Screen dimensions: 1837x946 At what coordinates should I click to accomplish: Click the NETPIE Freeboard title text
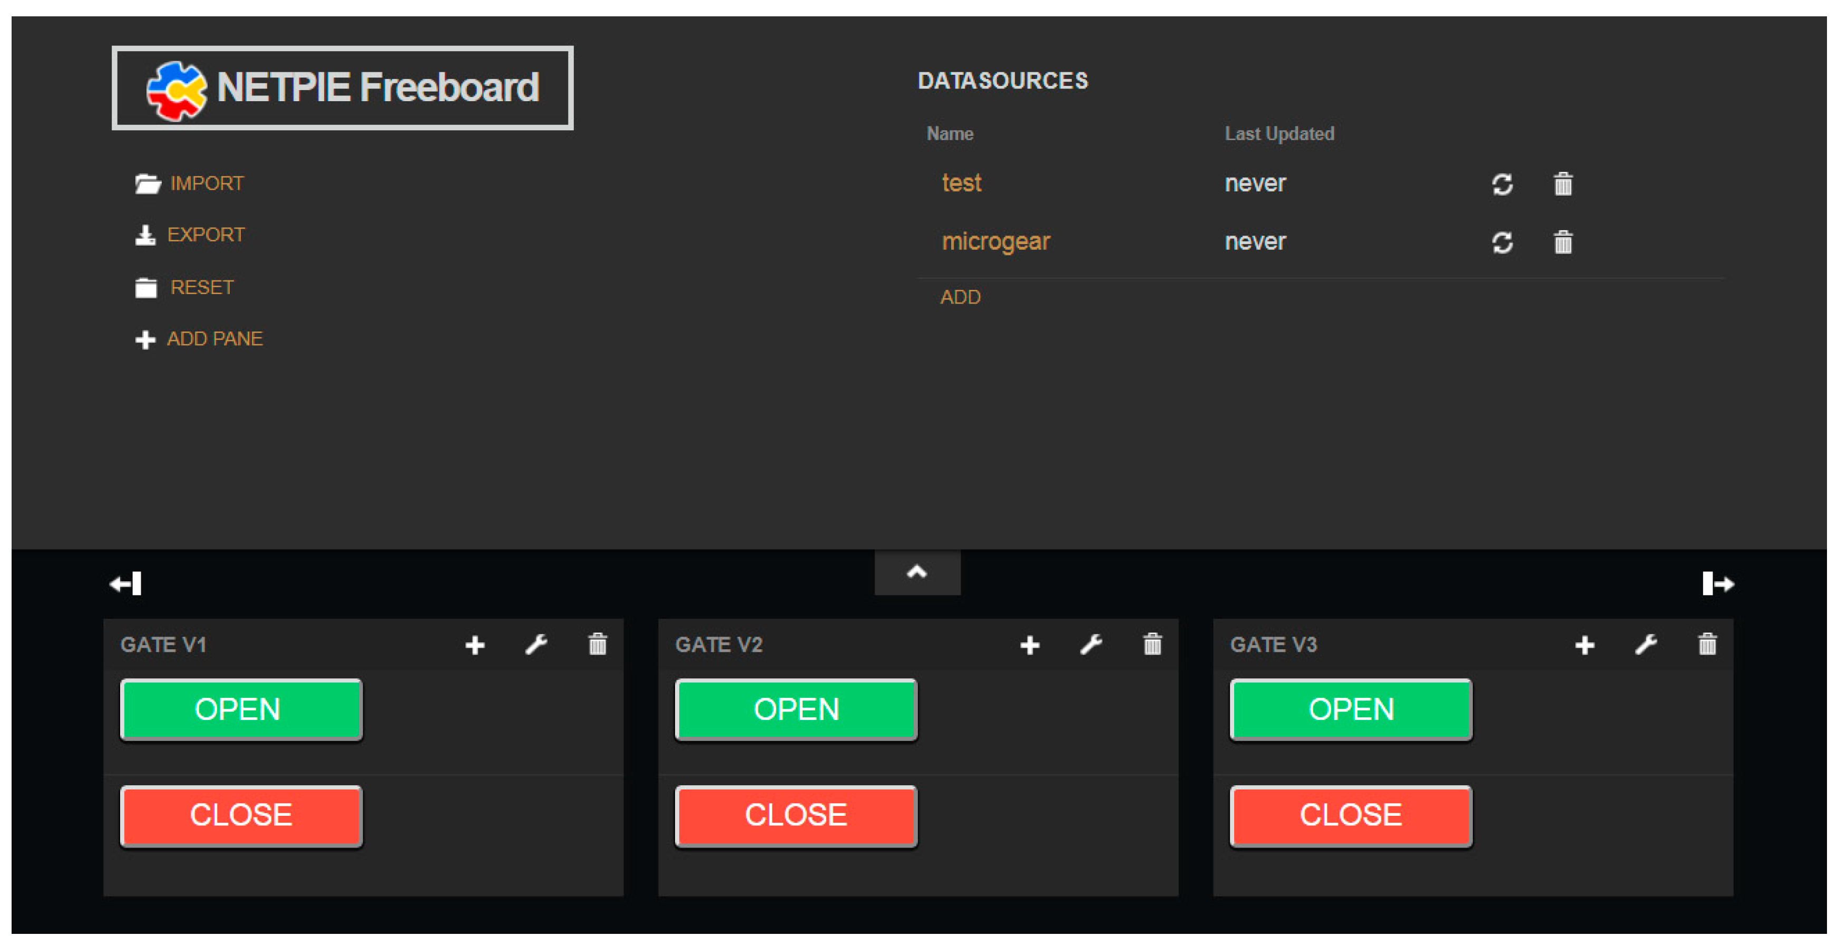point(377,88)
